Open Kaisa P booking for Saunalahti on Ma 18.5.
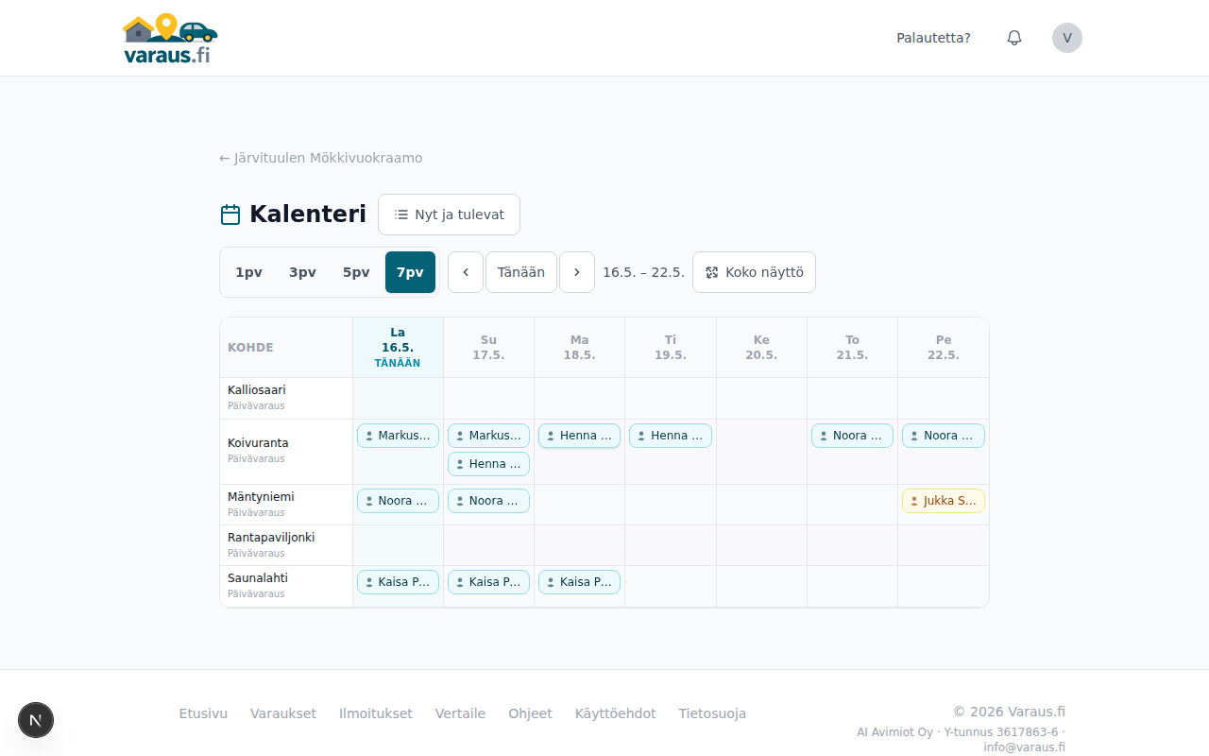 tap(579, 582)
